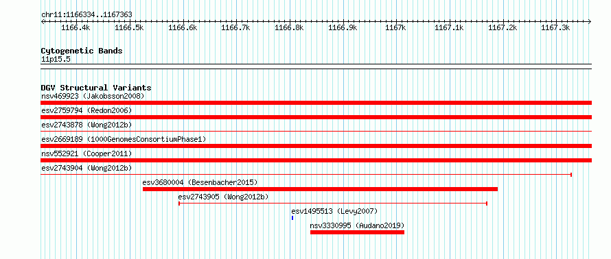Screen dimensions: 611x259
Task: Click the 1166.6k ruler tick label
Action: 183,28
